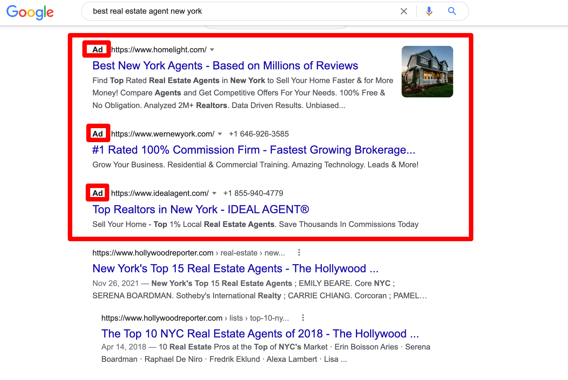This screenshot has height=380, width=568.
Task: Open three-dot menu for top-10-ny result
Action: [x=303, y=318]
